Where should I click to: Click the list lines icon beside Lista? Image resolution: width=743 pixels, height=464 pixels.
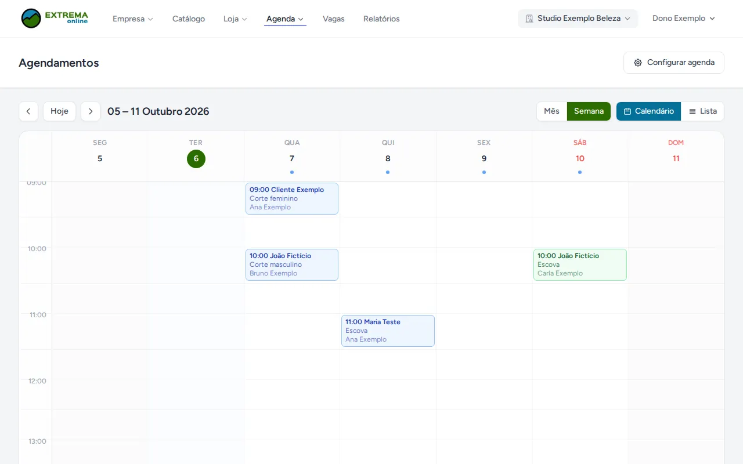[x=692, y=111]
